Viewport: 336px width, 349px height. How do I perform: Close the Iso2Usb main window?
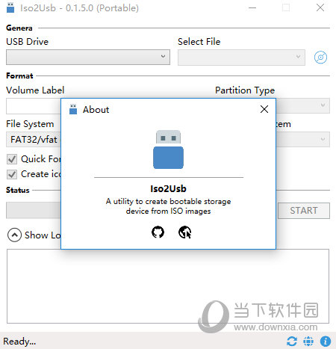click(x=320, y=7)
